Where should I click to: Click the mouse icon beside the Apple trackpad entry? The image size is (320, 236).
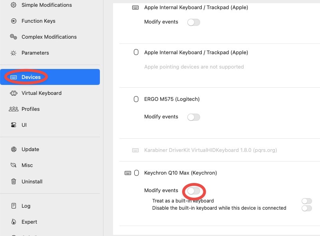pos(136,52)
